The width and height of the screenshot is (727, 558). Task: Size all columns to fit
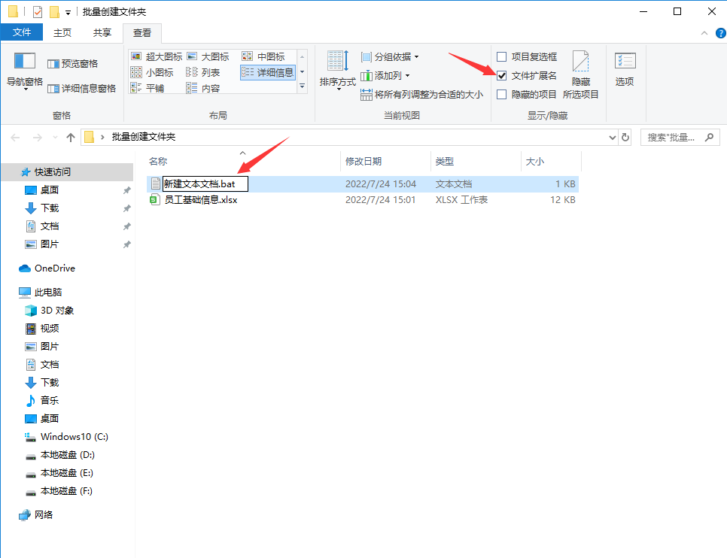click(421, 95)
